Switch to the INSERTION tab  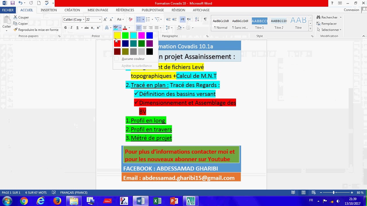[49, 10]
